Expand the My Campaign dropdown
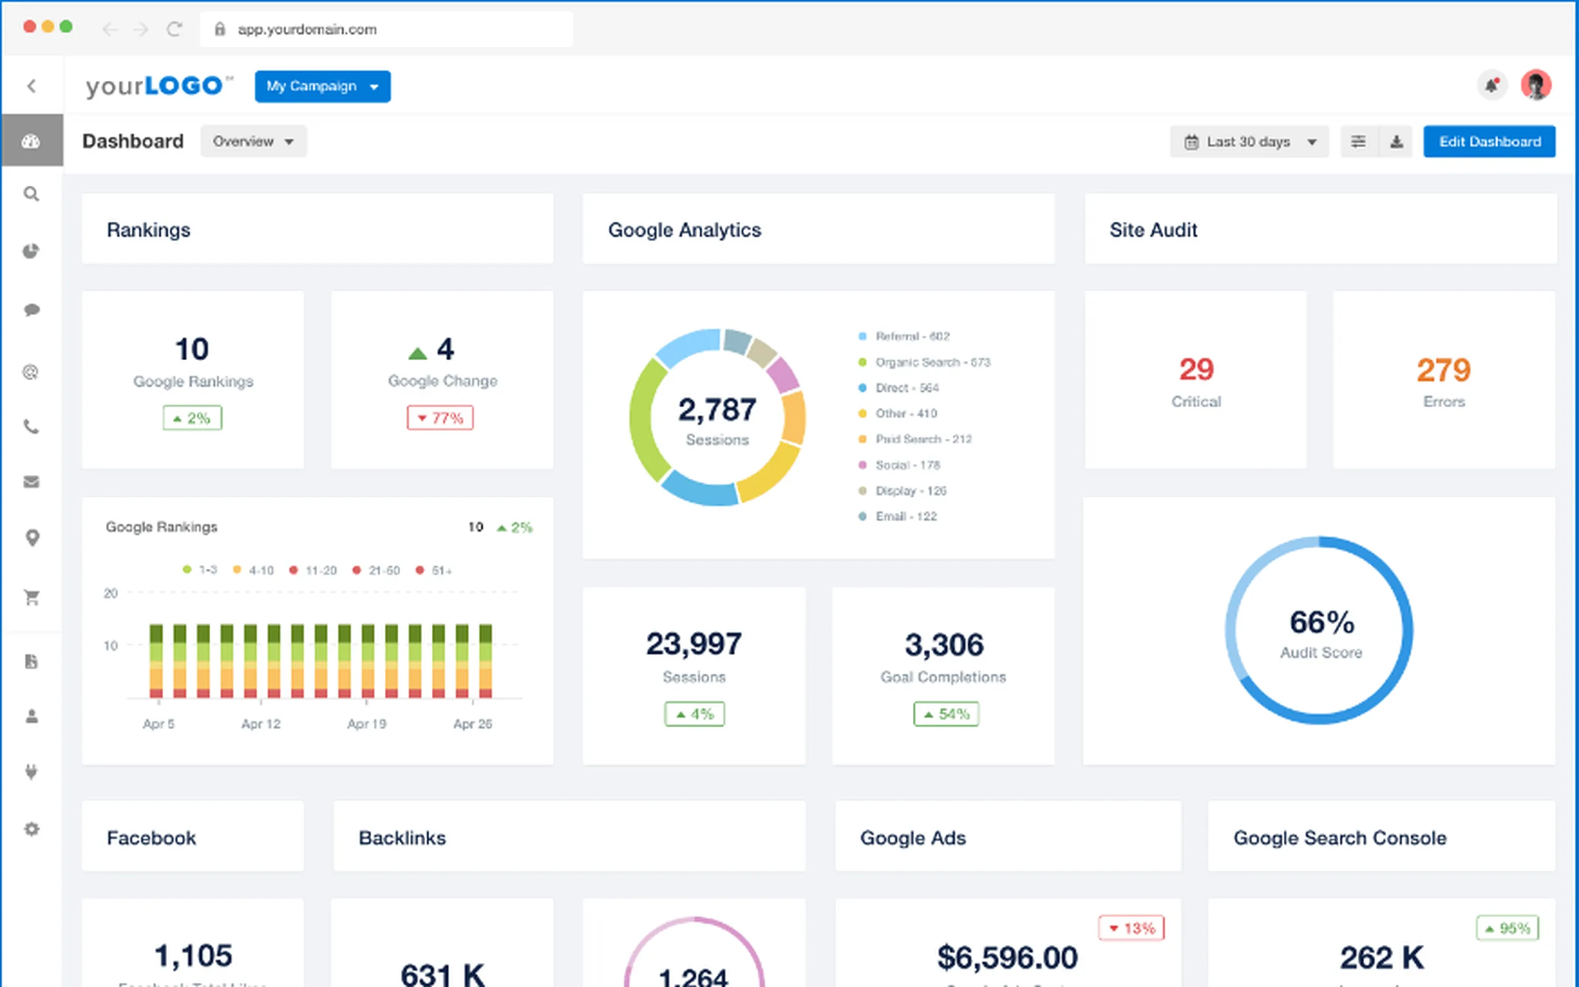 coord(323,86)
